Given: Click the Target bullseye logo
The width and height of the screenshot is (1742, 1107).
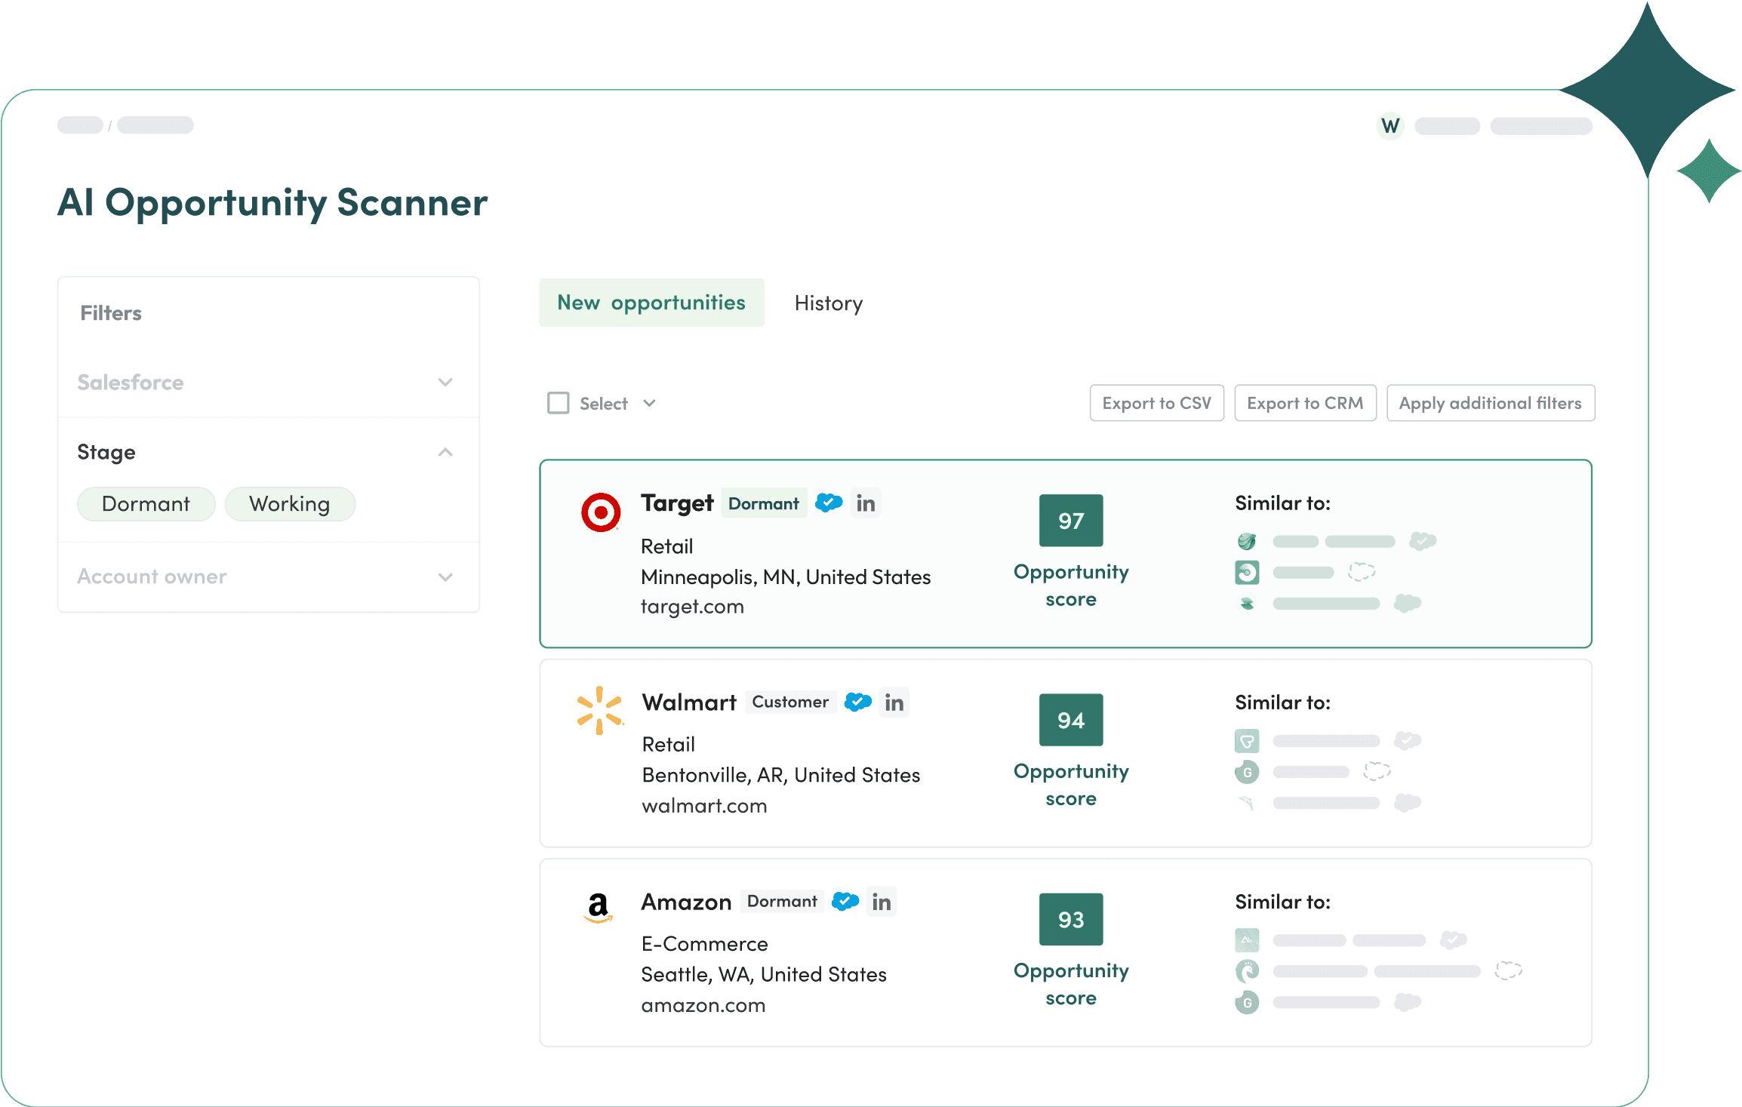Looking at the screenshot, I should 601,512.
